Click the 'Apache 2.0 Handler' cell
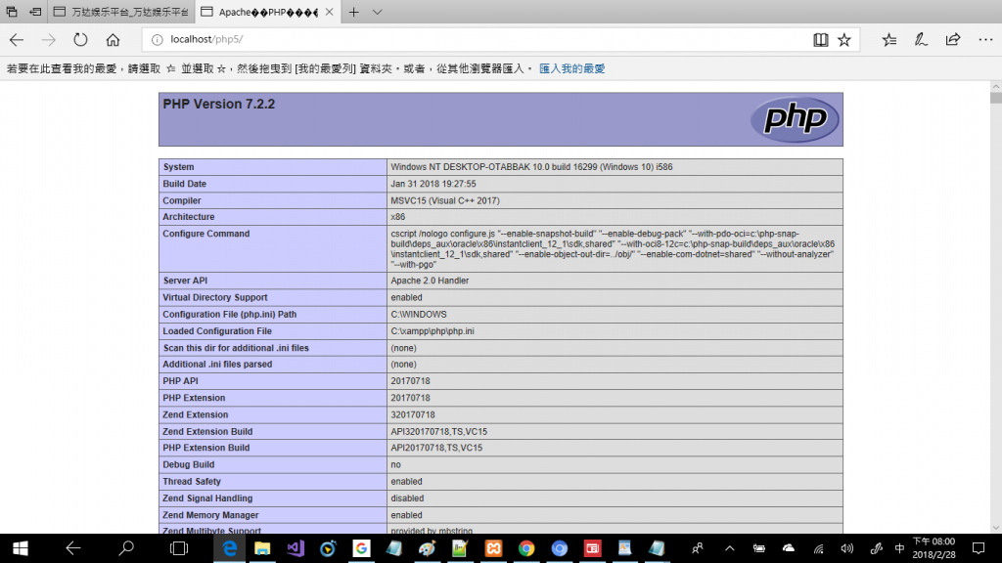 click(x=615, y=281)
